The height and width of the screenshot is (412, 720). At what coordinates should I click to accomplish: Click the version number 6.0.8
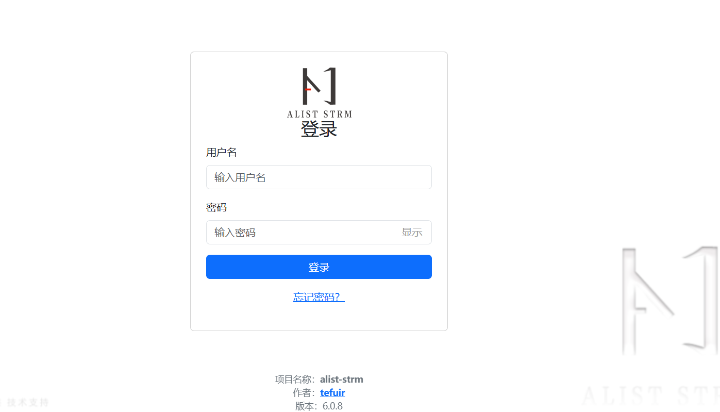[332, 406]
